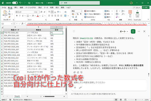Click the Format Painter brush icon
Image resolution: width=151 pixels, height=101 pixels.
click(9, 17)
